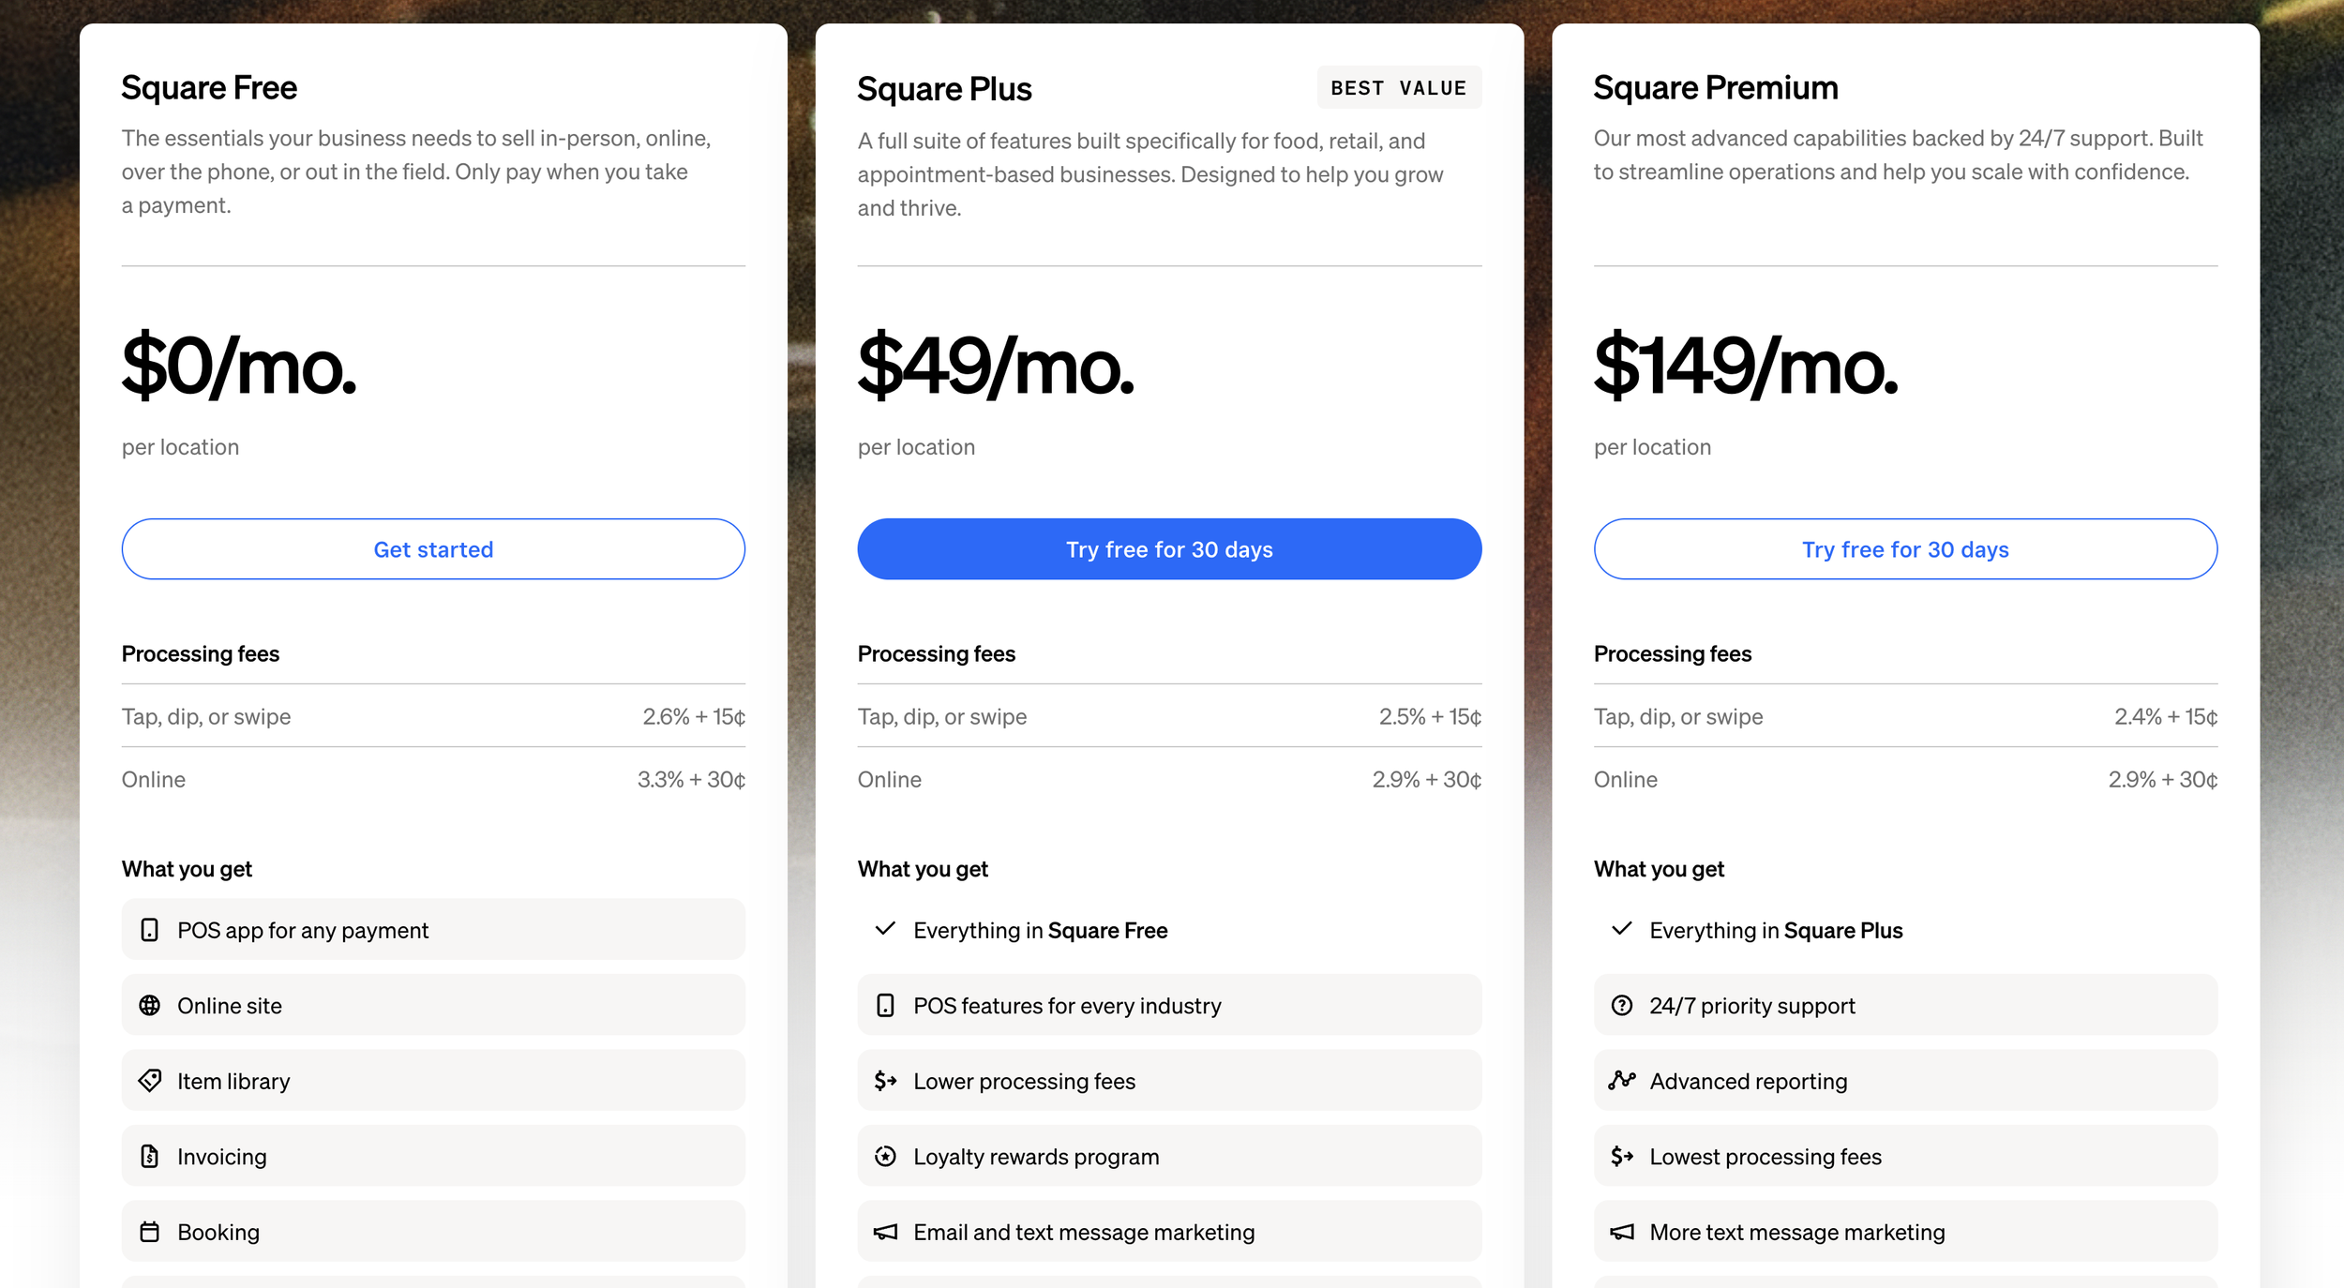
Task: Click the Square Premium plan heading
Action: tap(1715, 88)
